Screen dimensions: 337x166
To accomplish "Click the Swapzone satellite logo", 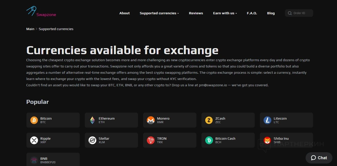I will pos(31,11).
